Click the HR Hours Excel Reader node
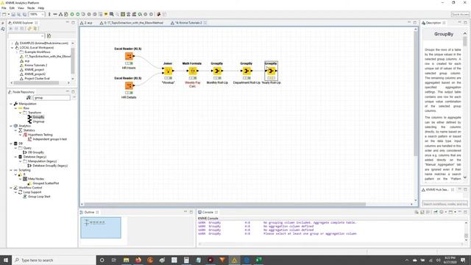The width and height of the screenshot is (471, 265). 130,56
